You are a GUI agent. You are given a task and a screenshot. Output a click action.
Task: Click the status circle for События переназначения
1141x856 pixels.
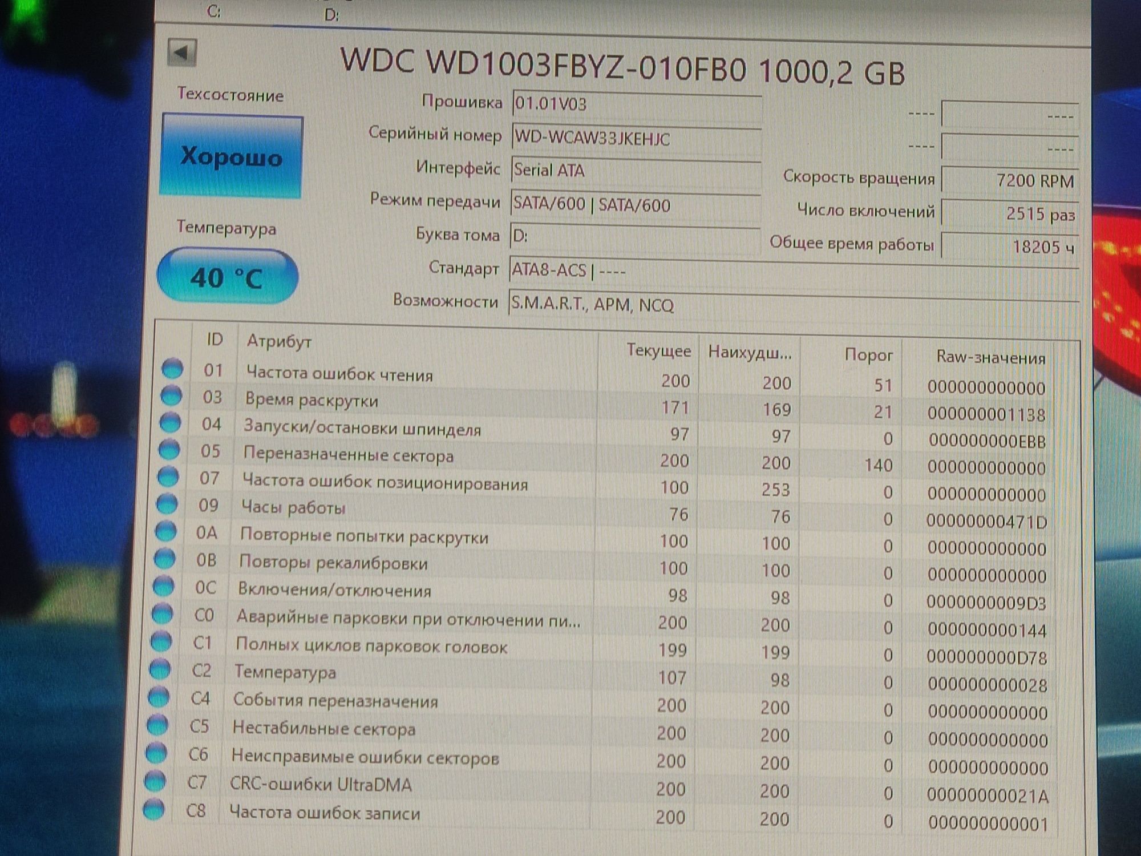click(159, 696)
